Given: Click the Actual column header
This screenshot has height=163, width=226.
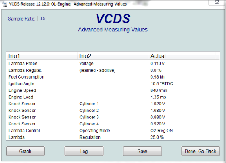Looking at the screenshot, I should point(182,56).
